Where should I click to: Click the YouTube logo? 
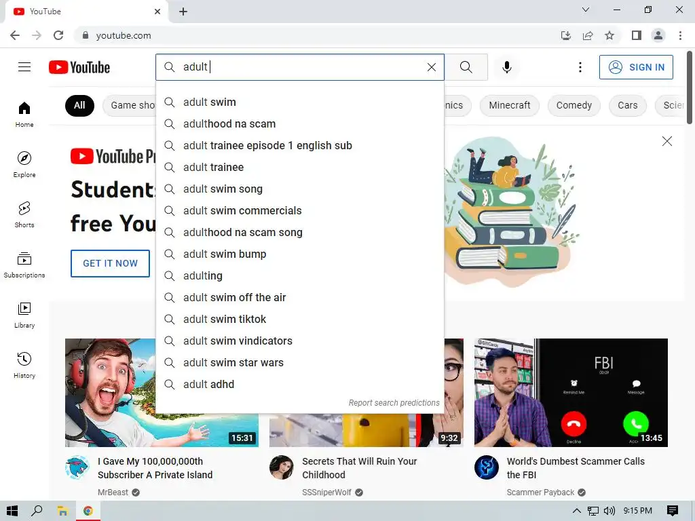79,67
